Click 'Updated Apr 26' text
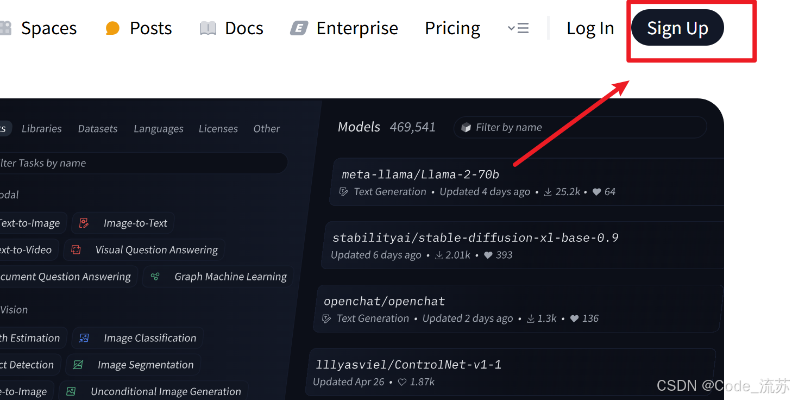Viewport: 792px width, 400px height. coord(348,382)
